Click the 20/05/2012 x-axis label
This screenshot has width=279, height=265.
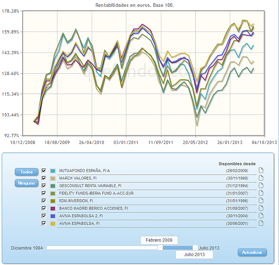coord(195,142)
